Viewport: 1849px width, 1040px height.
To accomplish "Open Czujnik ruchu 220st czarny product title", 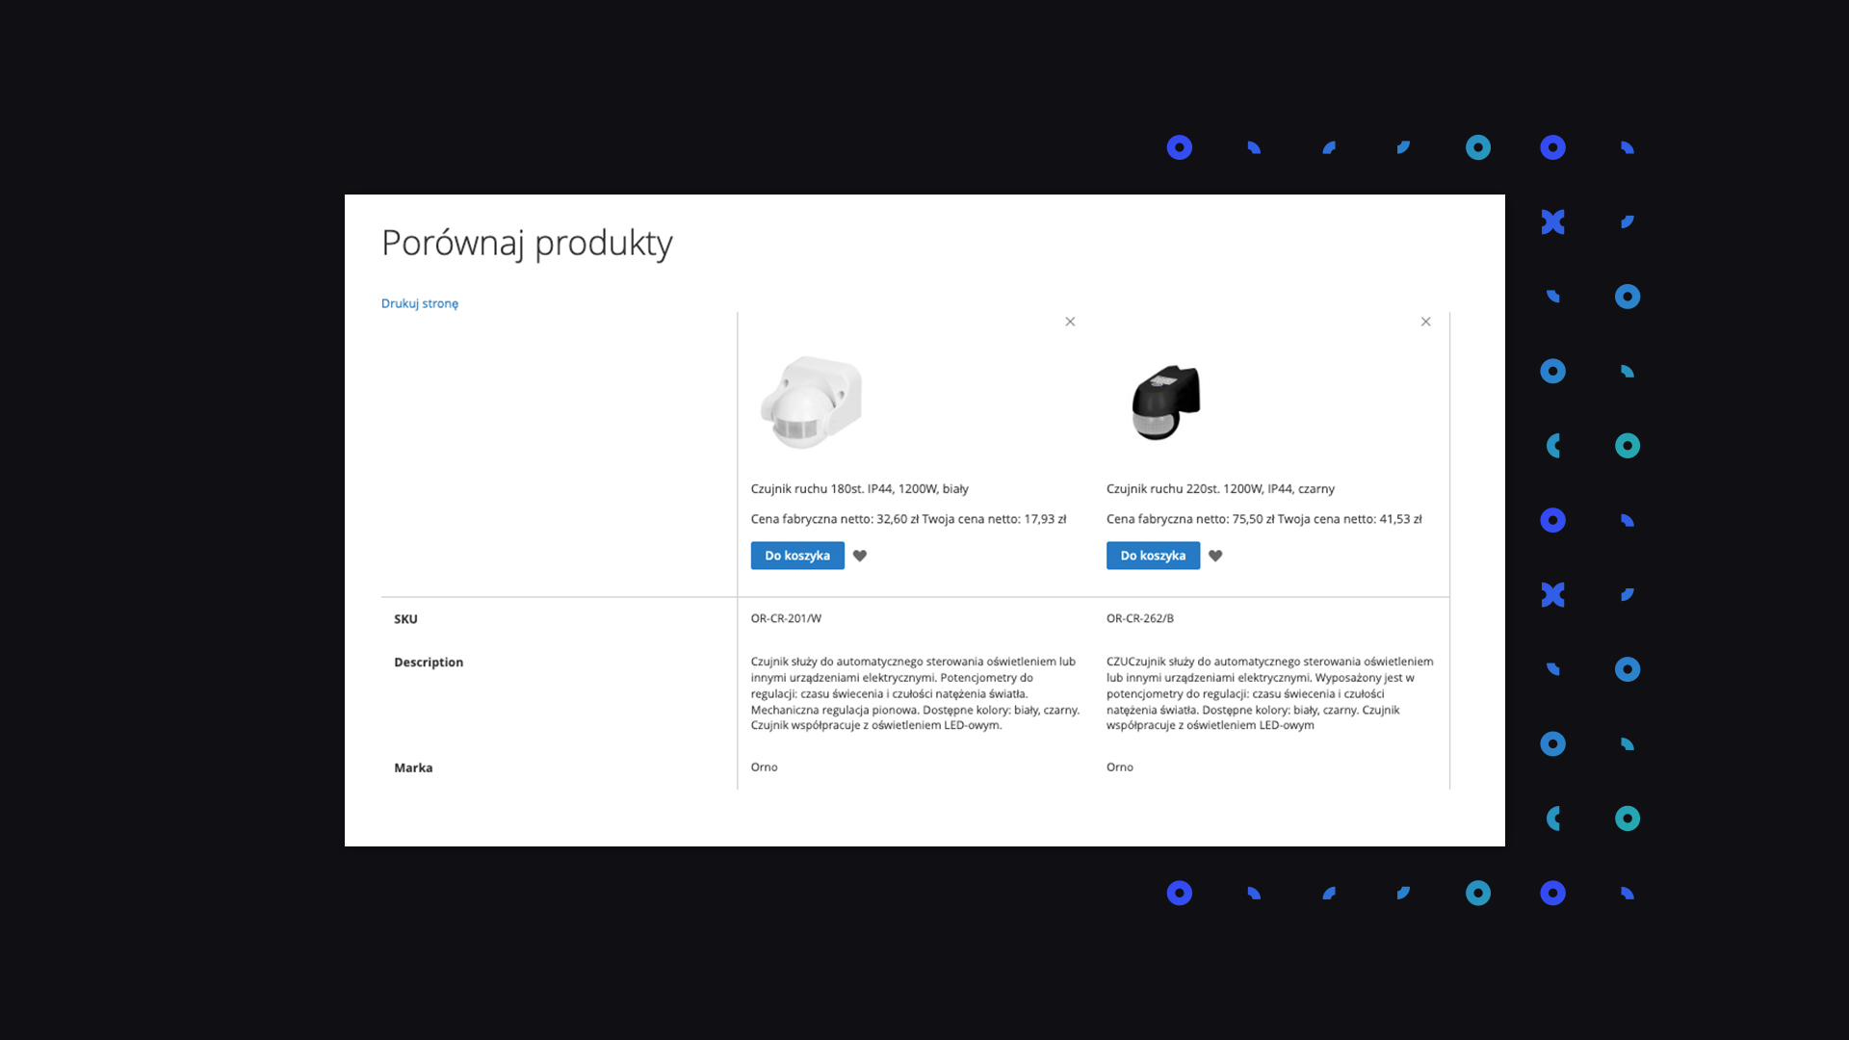I will coord(1220,489).
